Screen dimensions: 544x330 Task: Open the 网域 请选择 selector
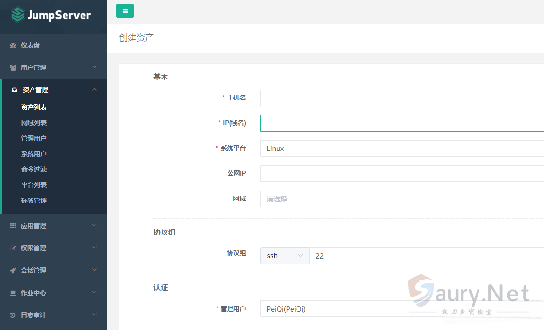click(388, 198)
